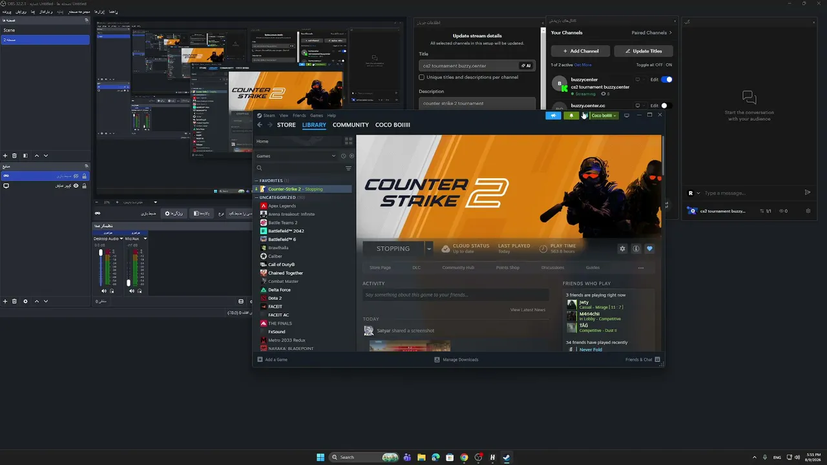Click the recent games clock icon in Steam
The width and height of the screenshot is (827, 465).
[343, 156]
